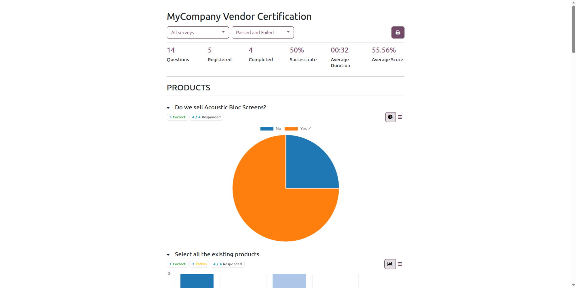Click the print survey results icon
The image size is (576, 288).
coord(398,32)
